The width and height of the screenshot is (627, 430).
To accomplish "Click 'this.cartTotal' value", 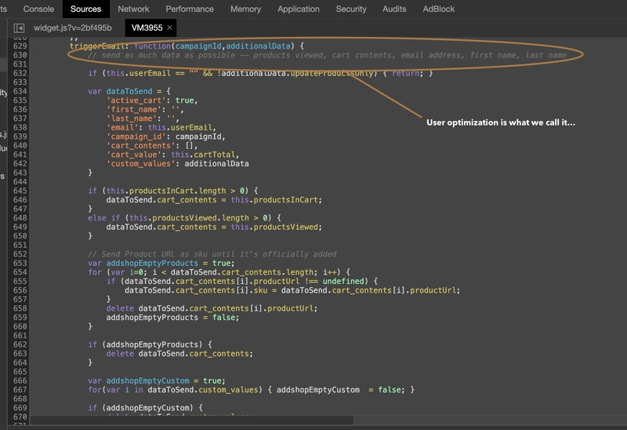I will tap(203, 155).
